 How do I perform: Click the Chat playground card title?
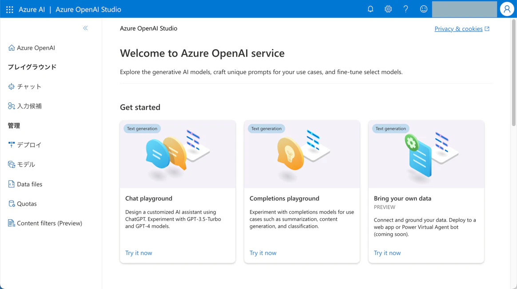[149, 199]
